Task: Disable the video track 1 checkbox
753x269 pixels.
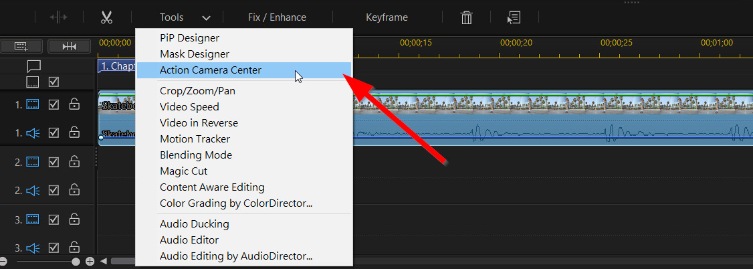Action: tap(53, 104)
